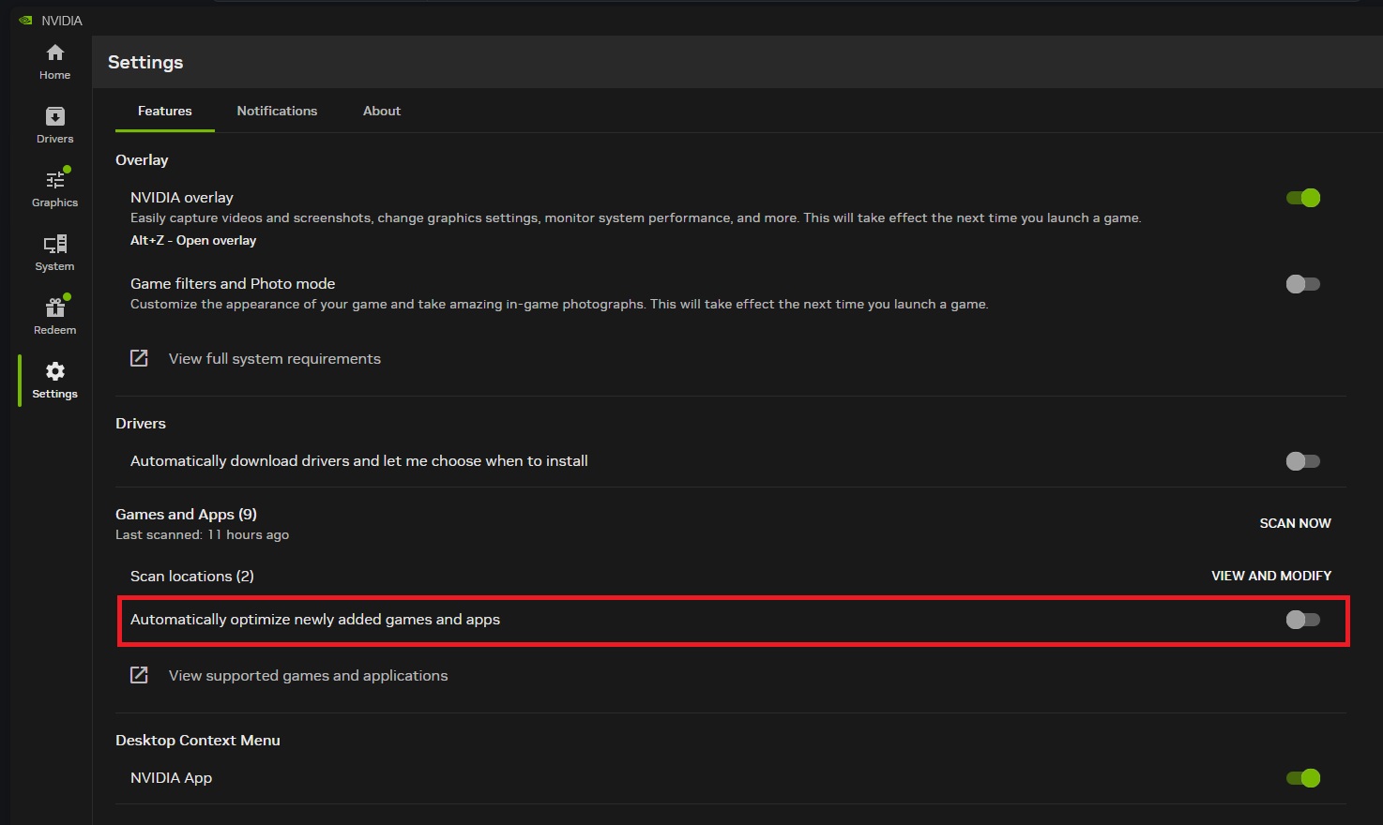Click the Overlay section heading
Image resolution: width=1383 pixels, height=825 pixels.
coord(142,160)
